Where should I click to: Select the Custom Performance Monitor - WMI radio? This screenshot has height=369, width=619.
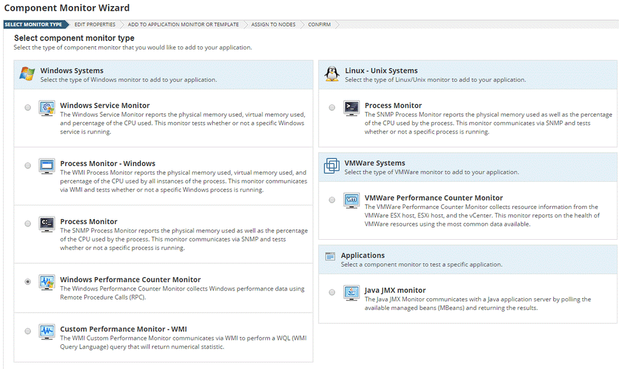(x=28, y=331)
